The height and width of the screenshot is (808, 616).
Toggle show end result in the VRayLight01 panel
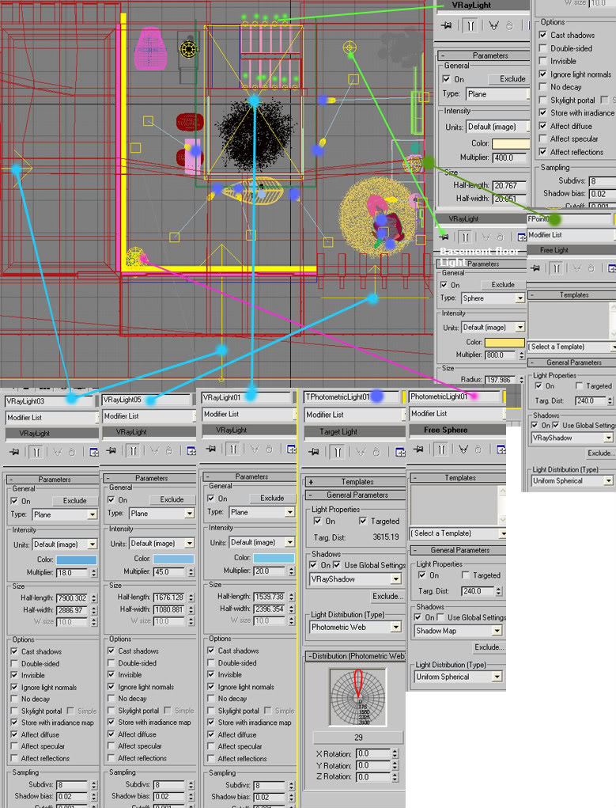[232, 449]
